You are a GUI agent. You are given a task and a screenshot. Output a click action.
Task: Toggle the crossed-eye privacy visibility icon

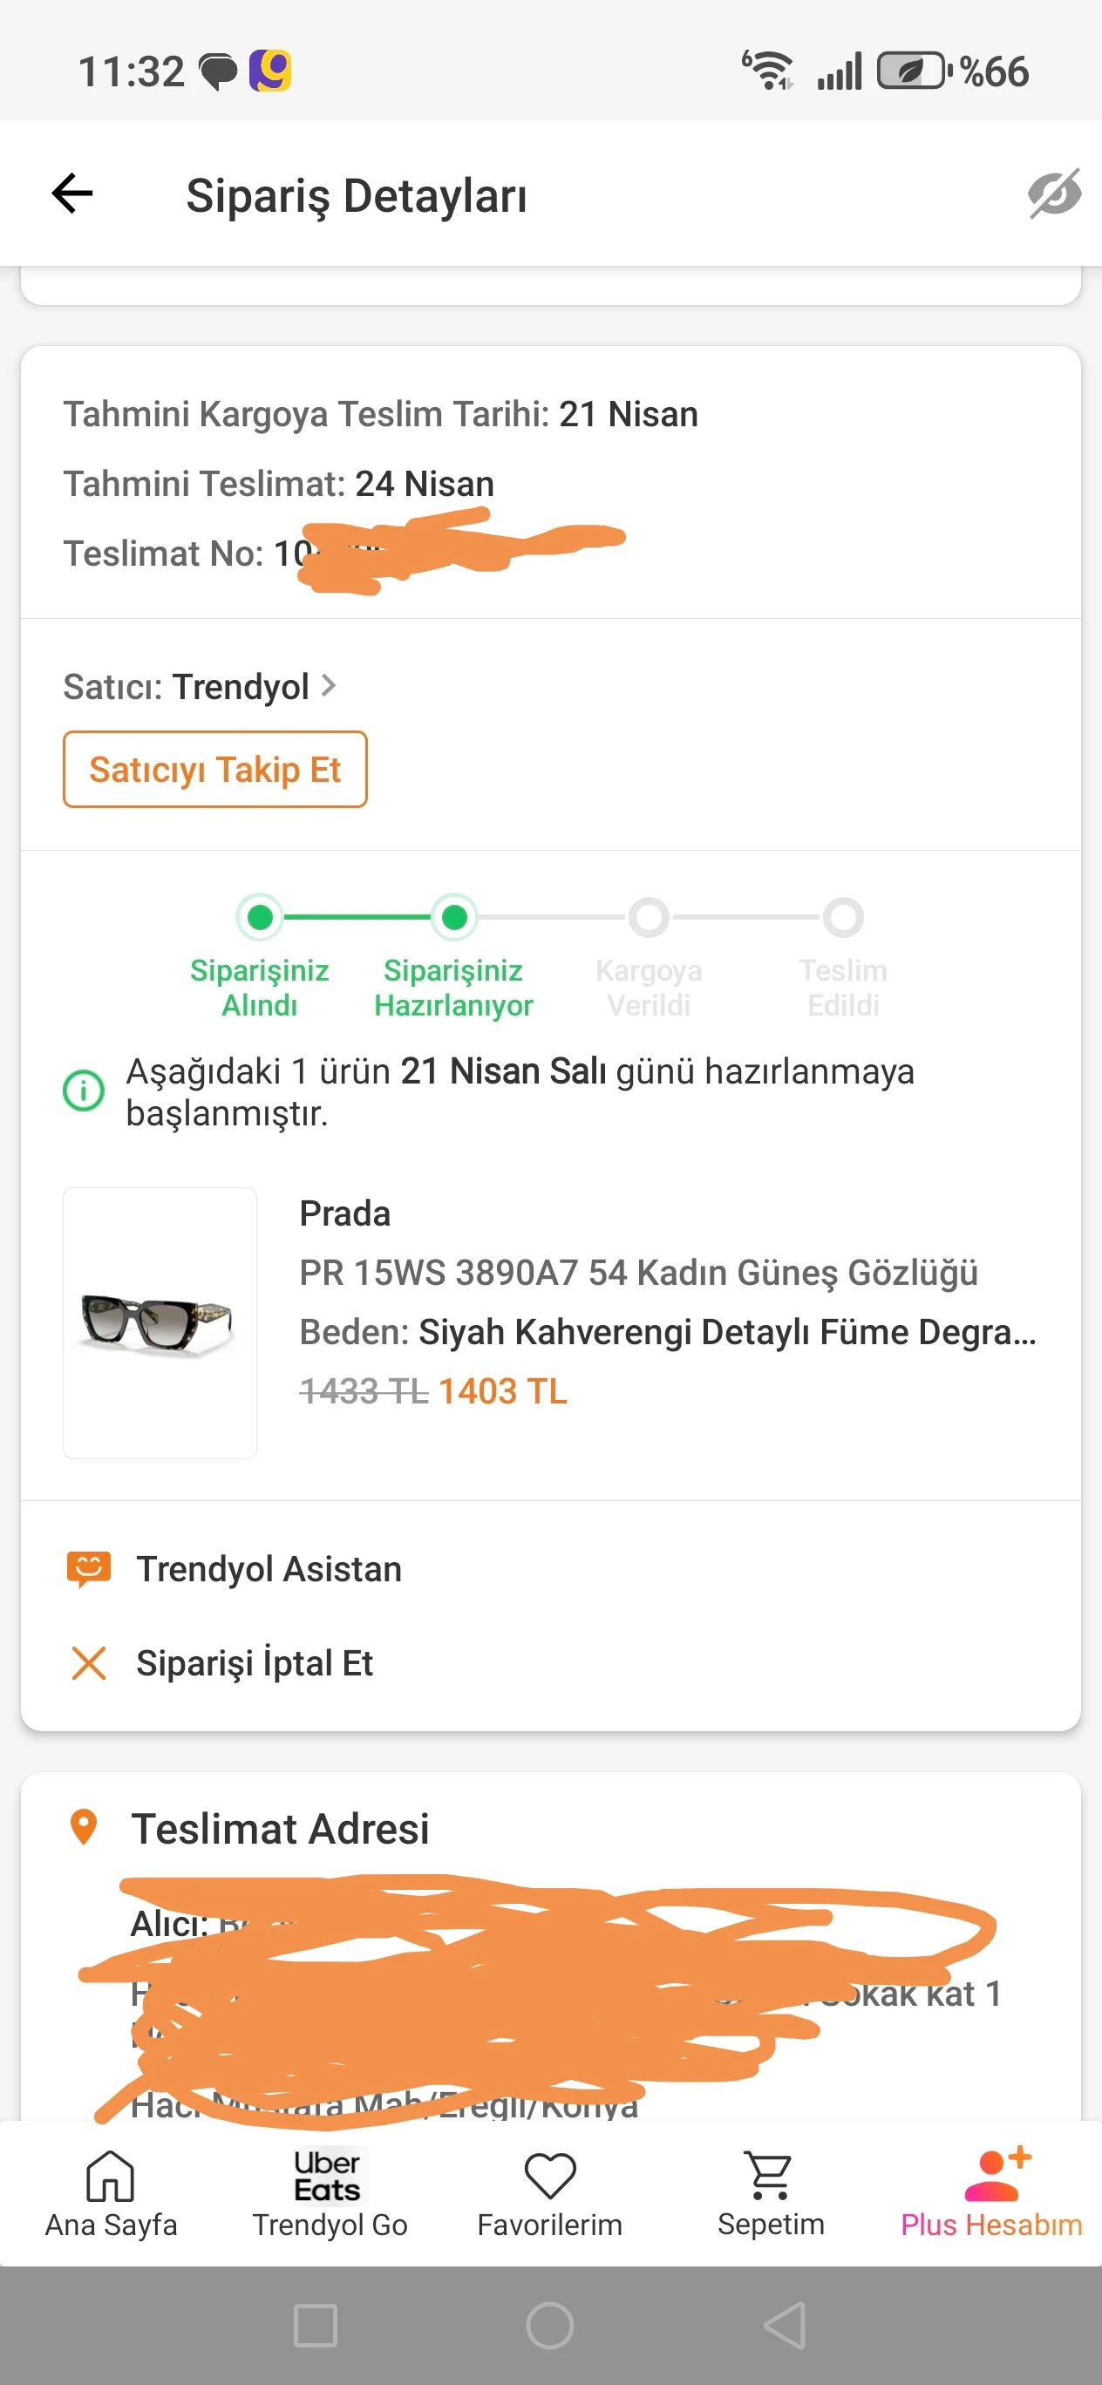point(1054,194)
